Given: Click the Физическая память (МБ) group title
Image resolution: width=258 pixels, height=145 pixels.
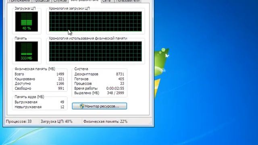Looking at the screenshot, I should pos(35,69).
